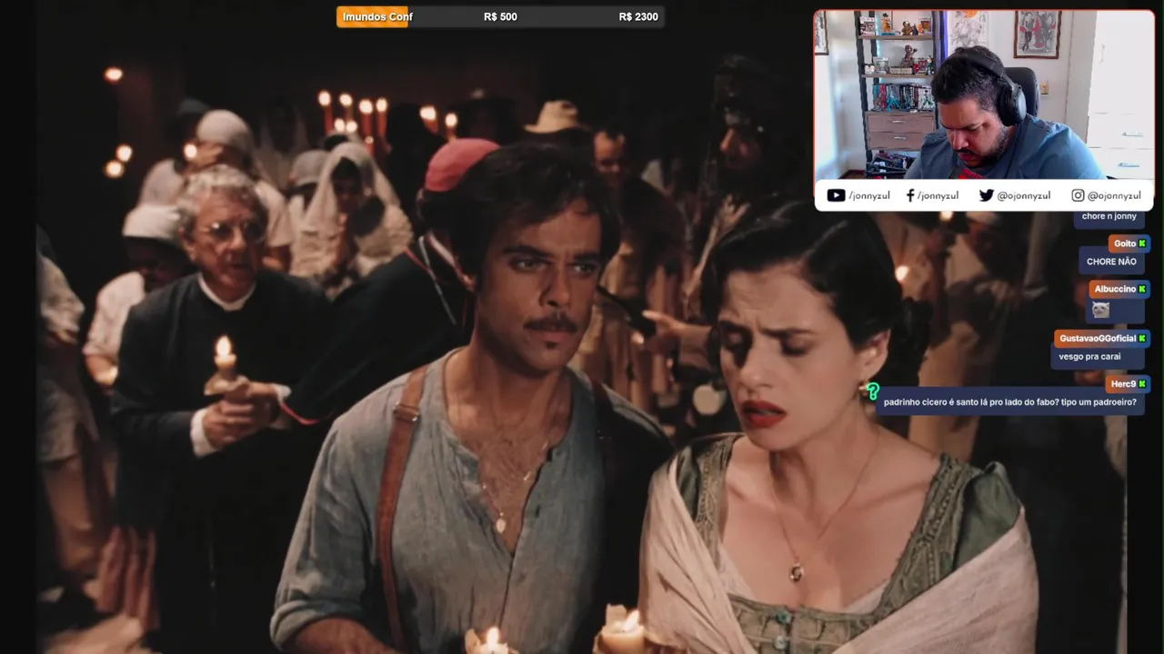The image size is (1164, 654).
Task: Click the Instagram camera icon
Action: [x=1078, y=195]
